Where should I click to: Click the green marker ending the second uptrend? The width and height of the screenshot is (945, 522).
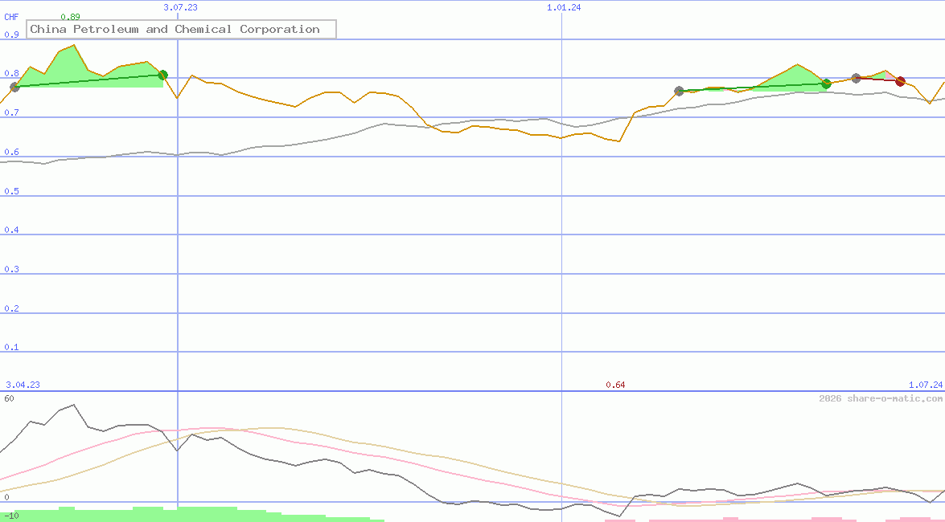826,84
